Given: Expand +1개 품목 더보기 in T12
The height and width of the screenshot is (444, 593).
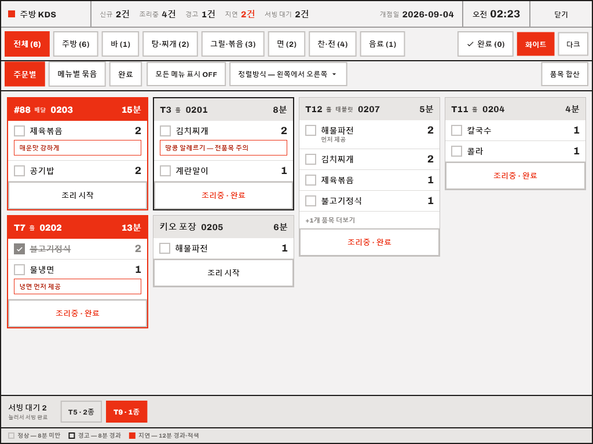Looking at the screenshot, I should (330, 220).
